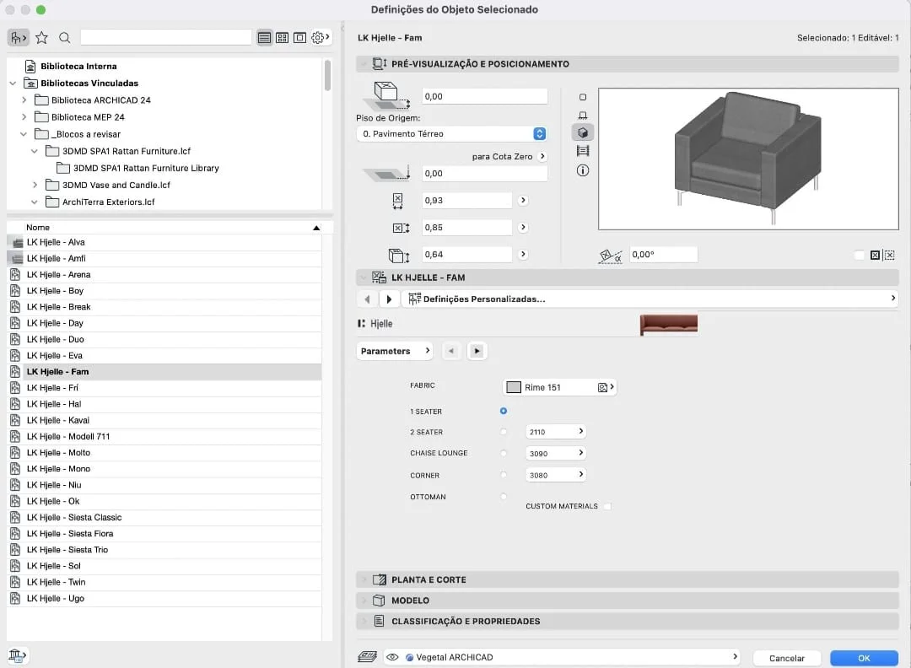Select LK Hjelle - Siesta Classic in list

click(x=74, y=517)
